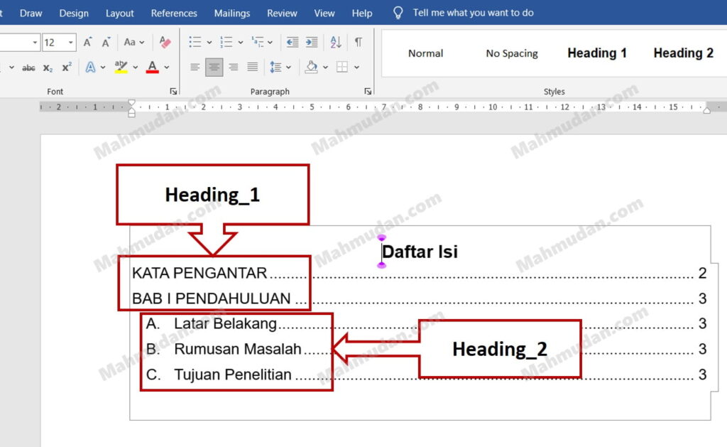Increase the paragraph indent
The image size is (727, 447).
click(312, 43)
